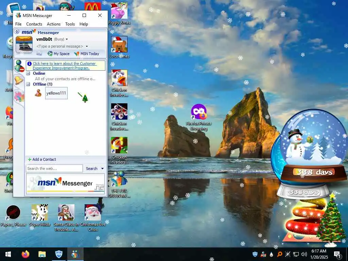Launch Firefox from the taskbar
This screenshot has height=261, width=348.
(25, 254)
